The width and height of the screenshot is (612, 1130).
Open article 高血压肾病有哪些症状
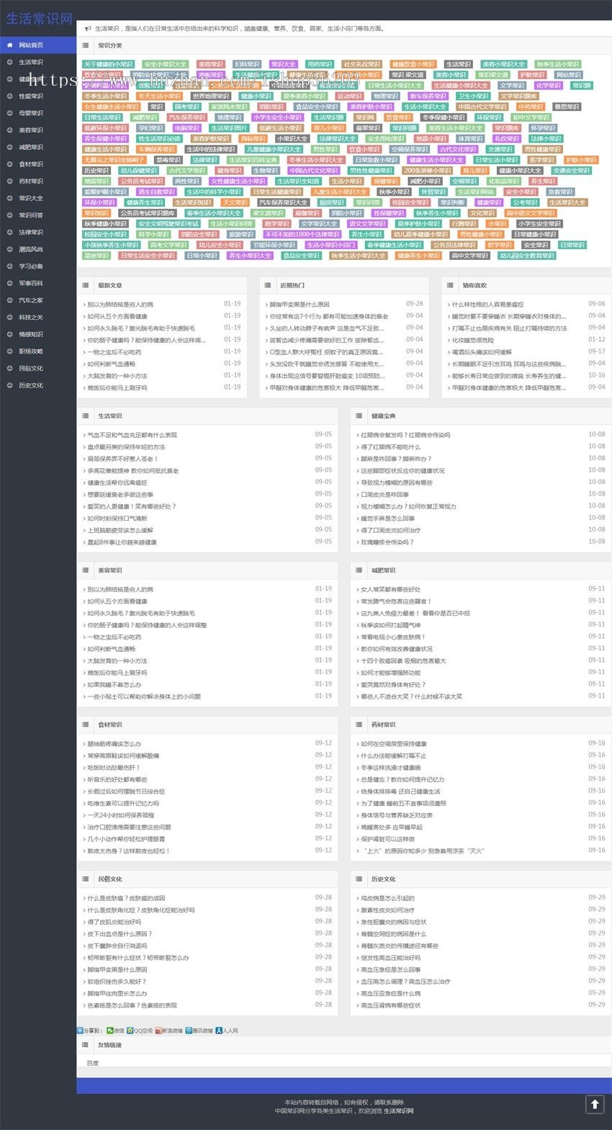[x=391, y=1005]
